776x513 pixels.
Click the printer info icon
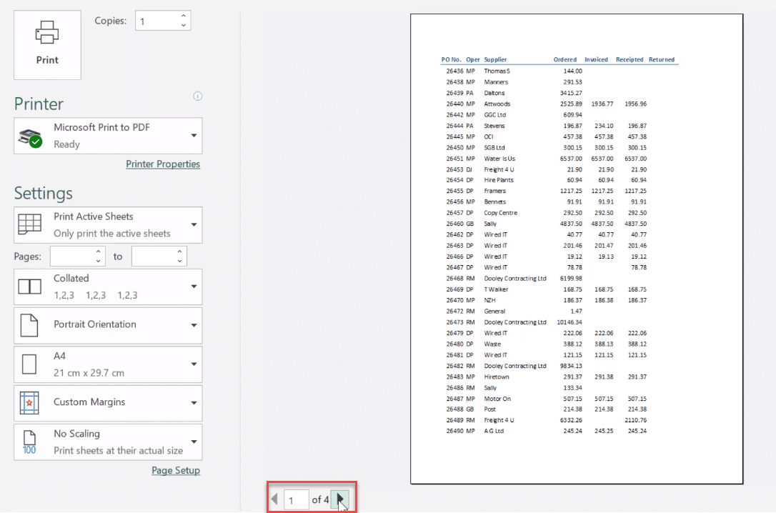198,96
